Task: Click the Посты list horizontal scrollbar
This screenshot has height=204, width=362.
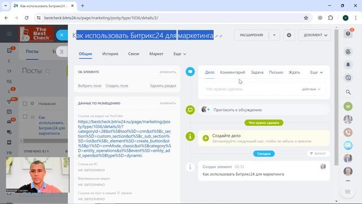Action: pos(45,141)
